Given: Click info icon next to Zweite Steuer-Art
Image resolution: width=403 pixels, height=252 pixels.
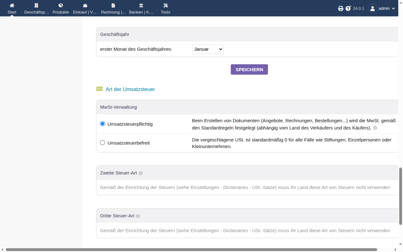Looking at the screenshot, I should pyautogui.click(x=140, y=173).
